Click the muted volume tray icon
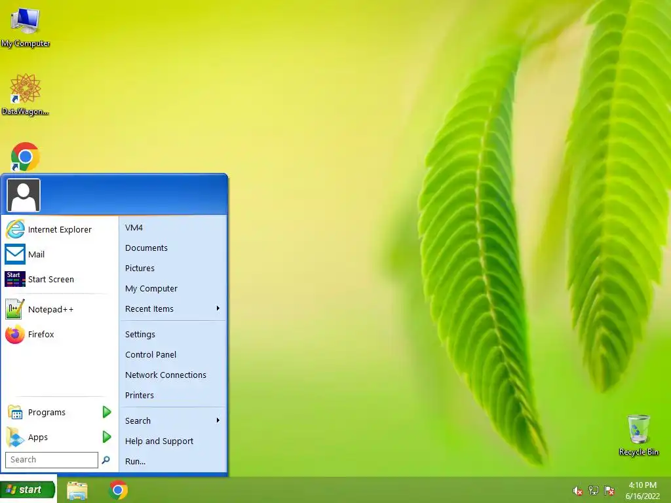 coord(577,491)
